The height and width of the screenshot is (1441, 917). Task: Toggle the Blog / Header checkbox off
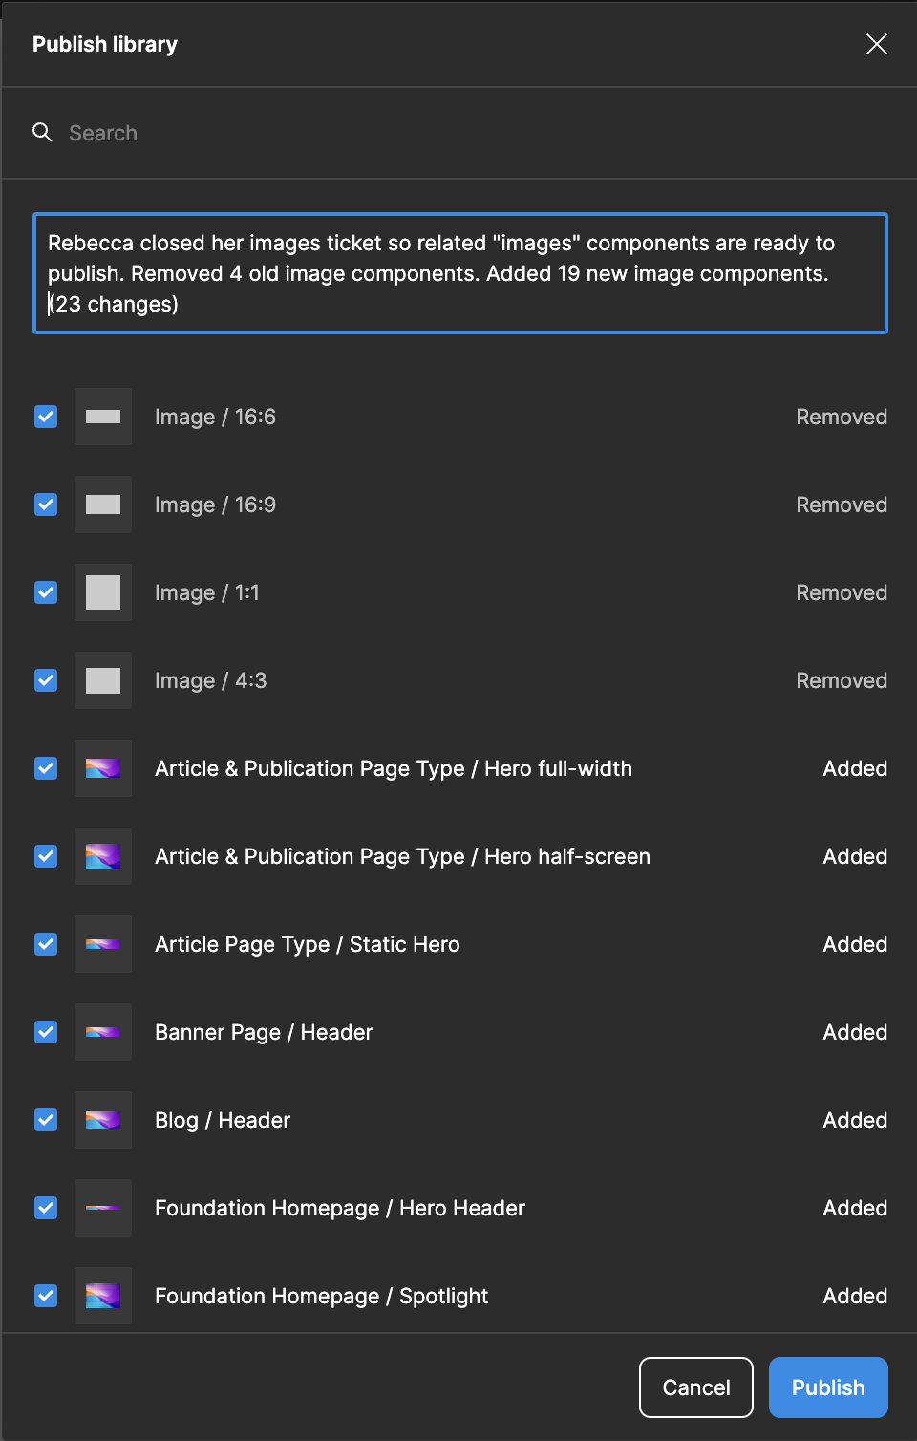pyautogui.click(x=45, y=1120)
